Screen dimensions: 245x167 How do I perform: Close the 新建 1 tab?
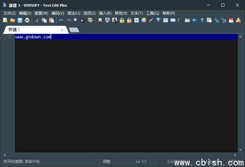point(62,30)
